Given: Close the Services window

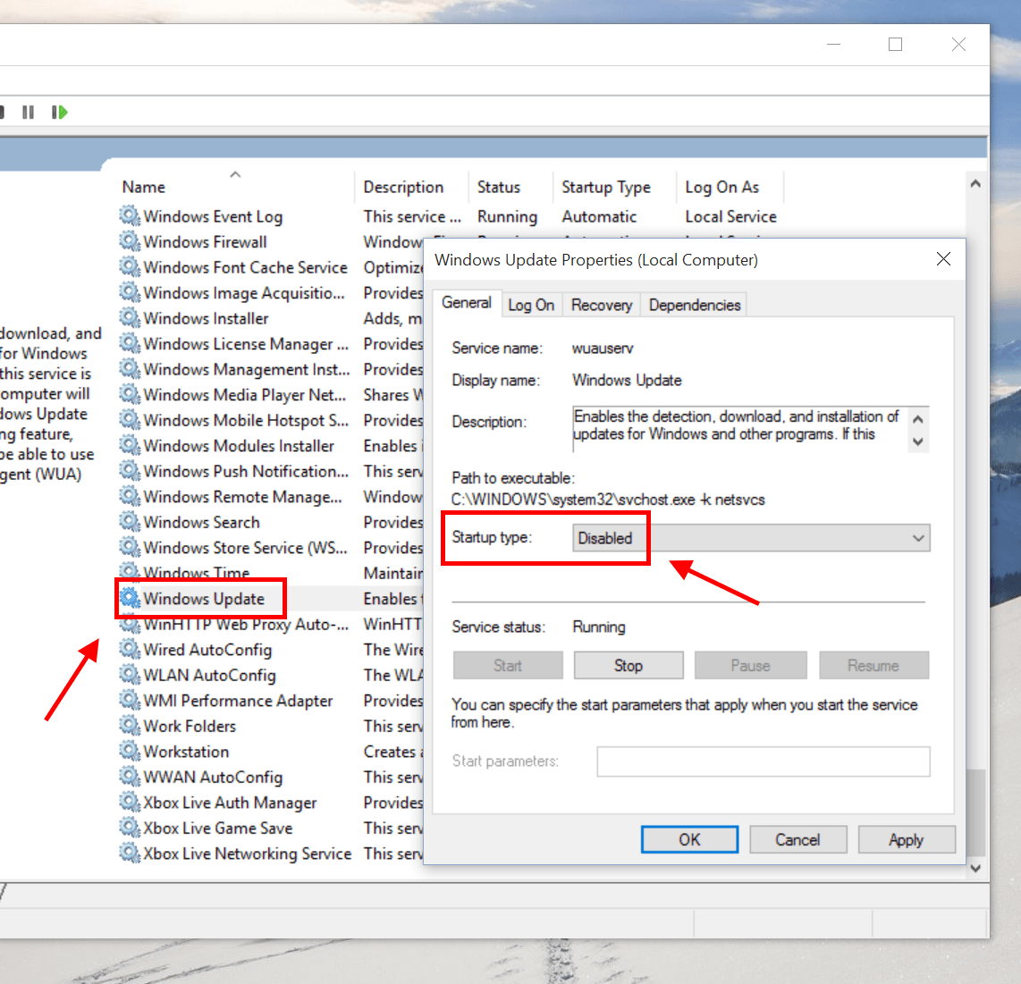Looking at the screenshot, I should pos(958,45).
